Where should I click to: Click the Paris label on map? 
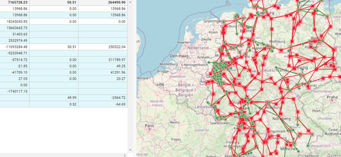point(150,126)
